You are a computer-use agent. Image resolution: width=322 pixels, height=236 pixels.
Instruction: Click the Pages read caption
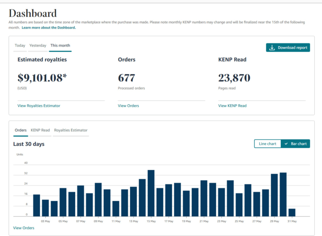pyautogui.click(x=227, y=88)
